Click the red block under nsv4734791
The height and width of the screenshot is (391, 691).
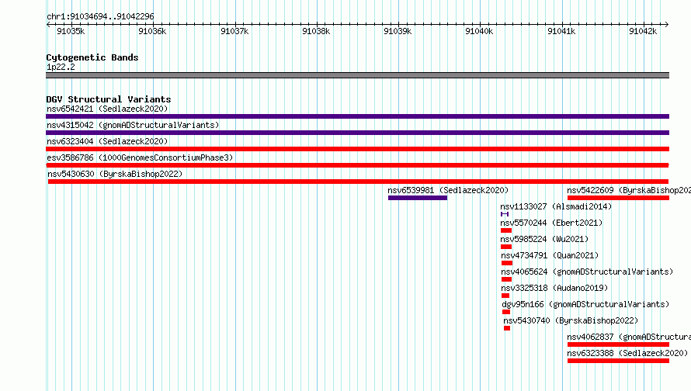(507, 263)
